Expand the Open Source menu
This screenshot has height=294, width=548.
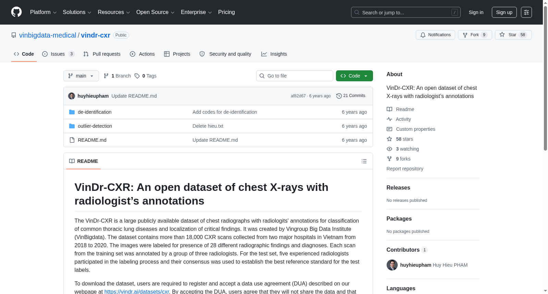pos(155,12)
